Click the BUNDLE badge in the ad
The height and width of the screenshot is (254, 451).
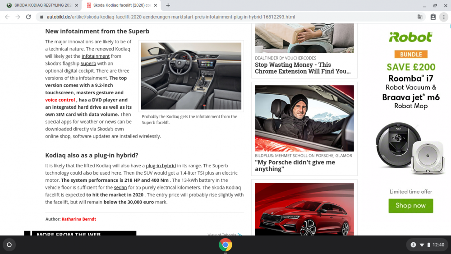point(411,55)
